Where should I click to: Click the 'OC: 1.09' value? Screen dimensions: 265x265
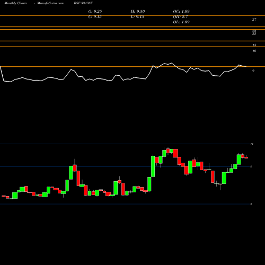point(181,12)
